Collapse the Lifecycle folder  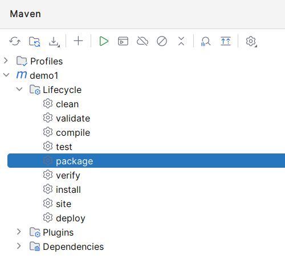tap(19, 89)
